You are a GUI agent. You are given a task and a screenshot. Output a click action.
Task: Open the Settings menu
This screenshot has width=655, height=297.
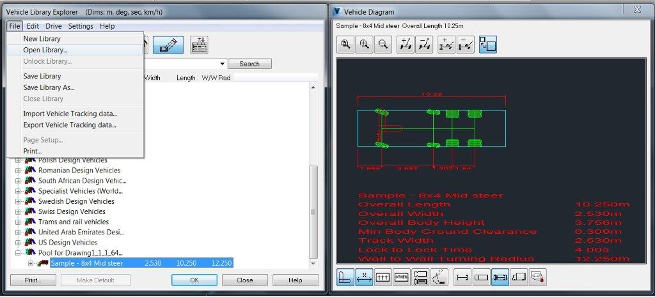coord(81,26)
